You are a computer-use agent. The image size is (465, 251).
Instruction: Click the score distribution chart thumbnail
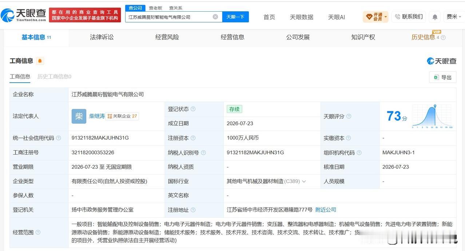432,116
